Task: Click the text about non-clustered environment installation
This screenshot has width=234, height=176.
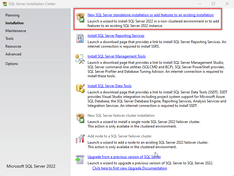Action: click(153, 23)
